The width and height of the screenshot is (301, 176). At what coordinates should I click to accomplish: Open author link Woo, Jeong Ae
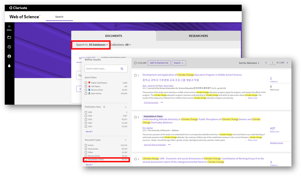(x=149, y=86)
